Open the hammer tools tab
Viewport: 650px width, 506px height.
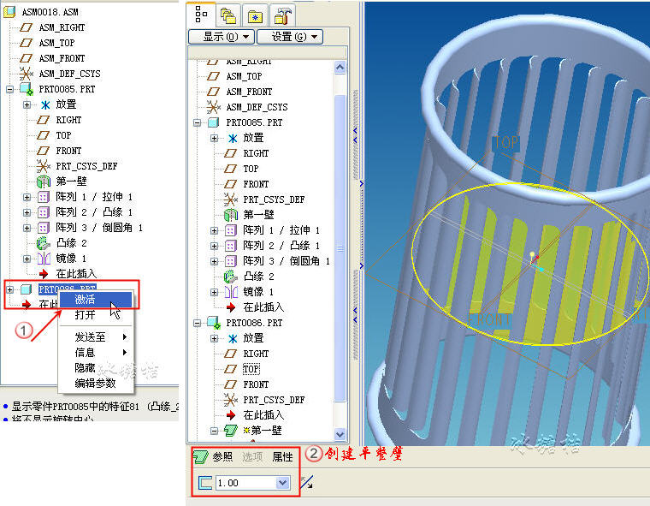[x=283, y=16]
